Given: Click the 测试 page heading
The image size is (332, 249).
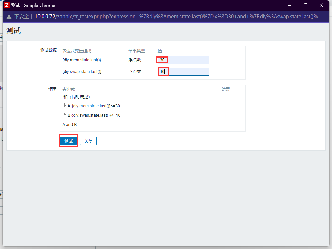Looking at the screenshot, I should [13, 31].
